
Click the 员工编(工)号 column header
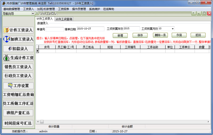[x=66, y=47]
